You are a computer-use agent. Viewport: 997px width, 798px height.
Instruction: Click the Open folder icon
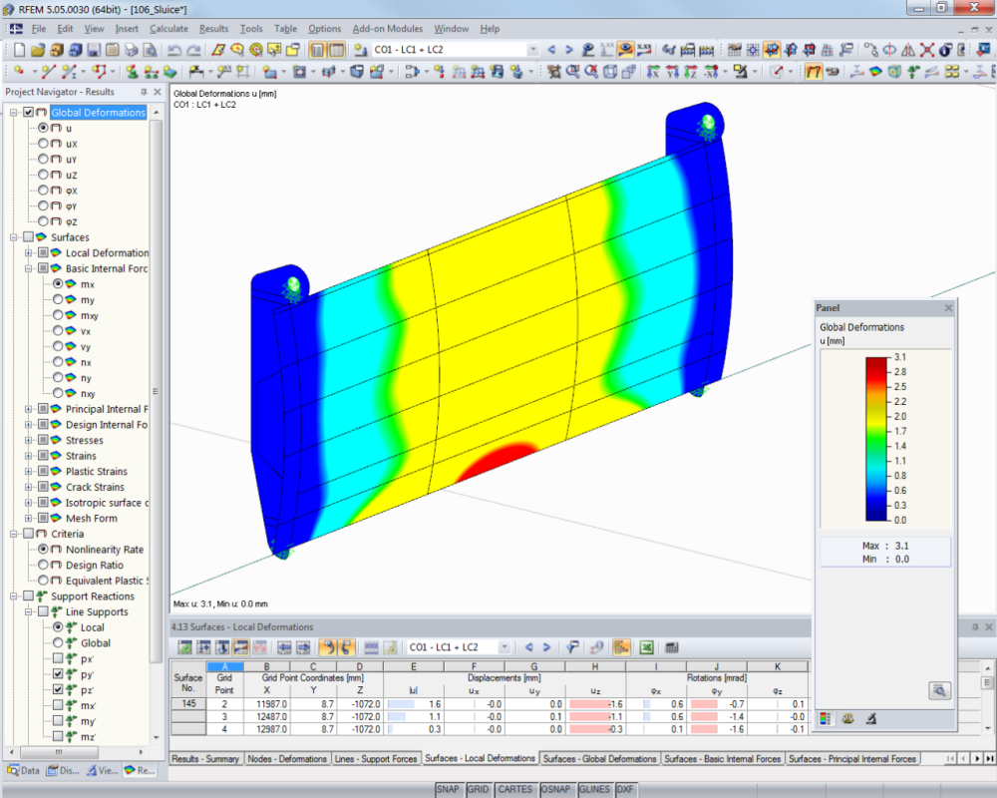[x=38, y=50]
